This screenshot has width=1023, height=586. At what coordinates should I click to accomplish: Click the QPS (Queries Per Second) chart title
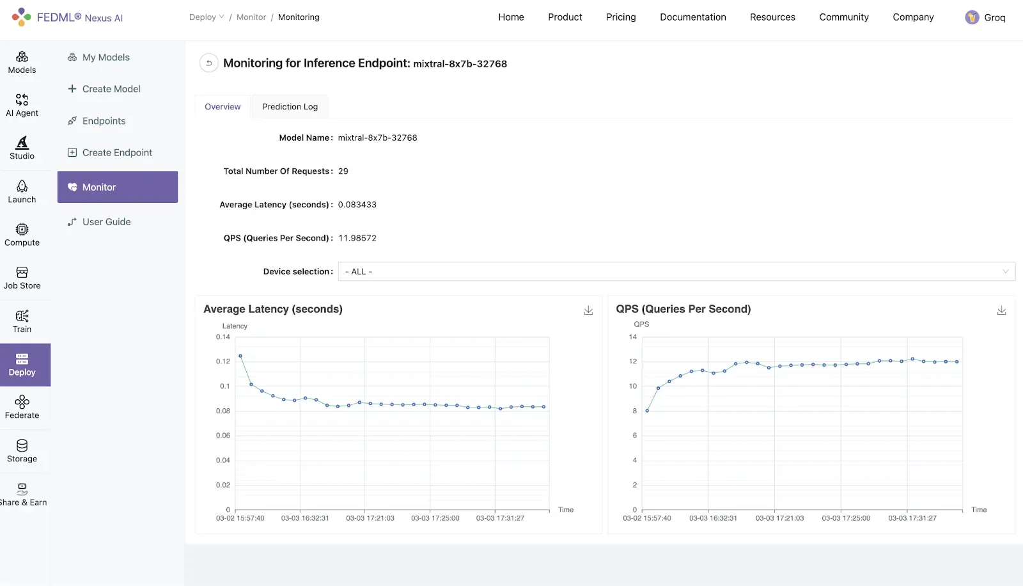[x=683, y=309]
